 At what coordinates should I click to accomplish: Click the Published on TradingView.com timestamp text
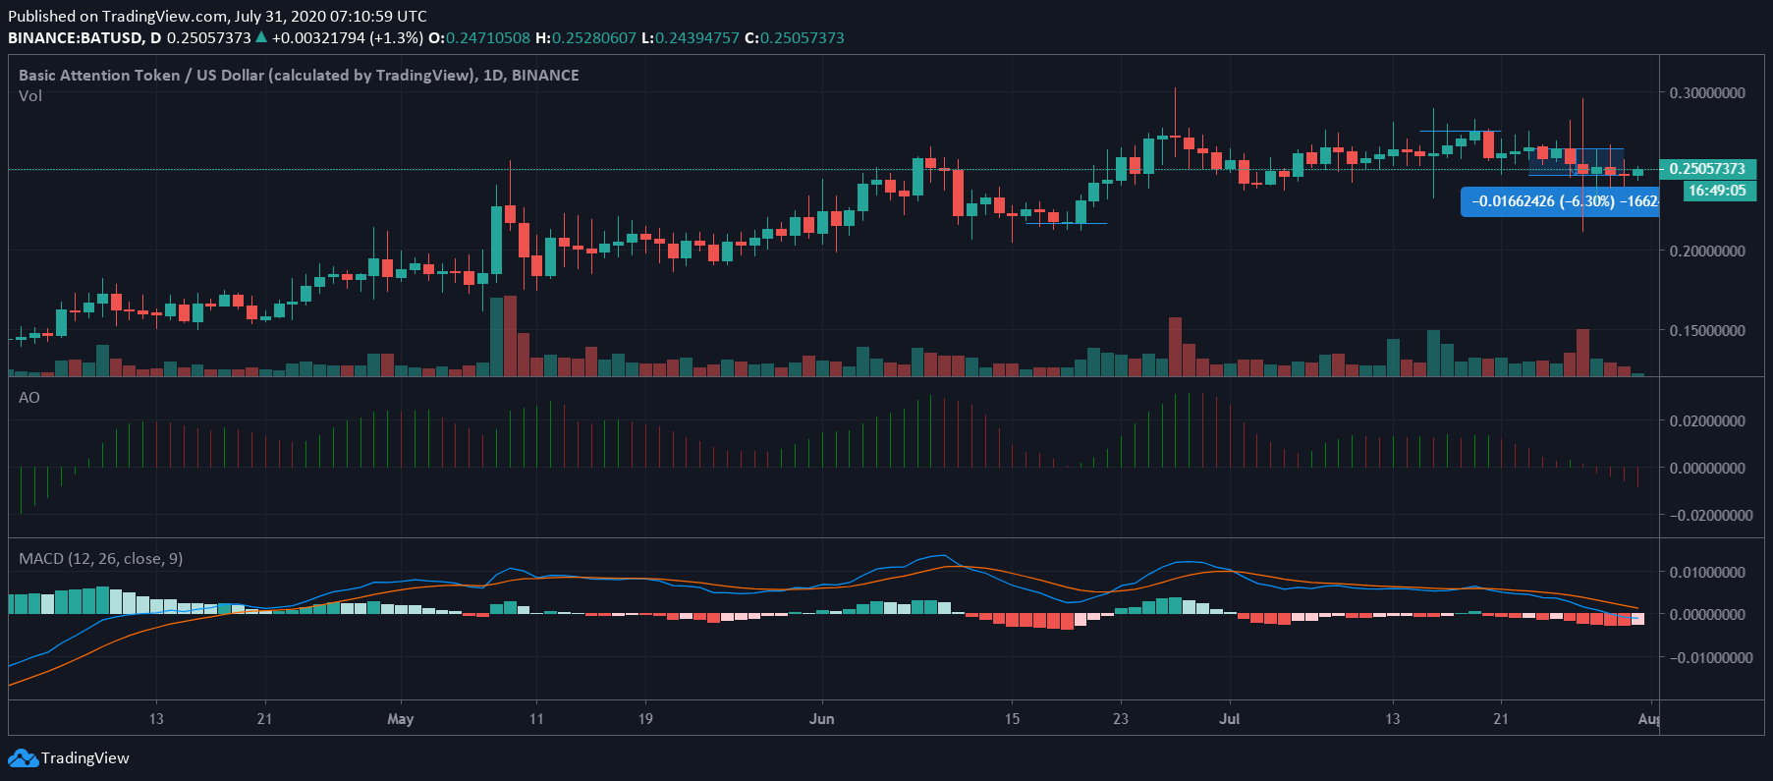[217, 16]
